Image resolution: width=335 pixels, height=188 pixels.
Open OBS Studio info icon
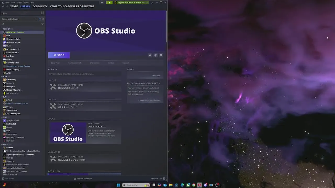tap(155, 55)
